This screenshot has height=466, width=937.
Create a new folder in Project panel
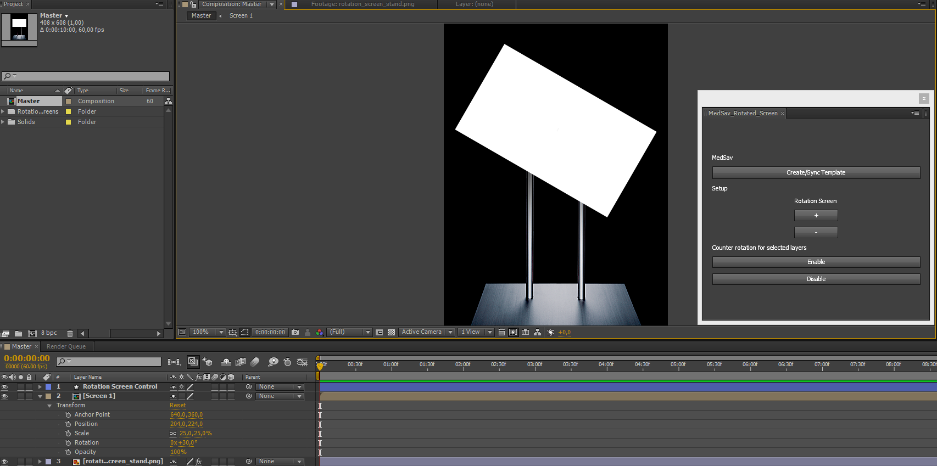coord(18,333)
